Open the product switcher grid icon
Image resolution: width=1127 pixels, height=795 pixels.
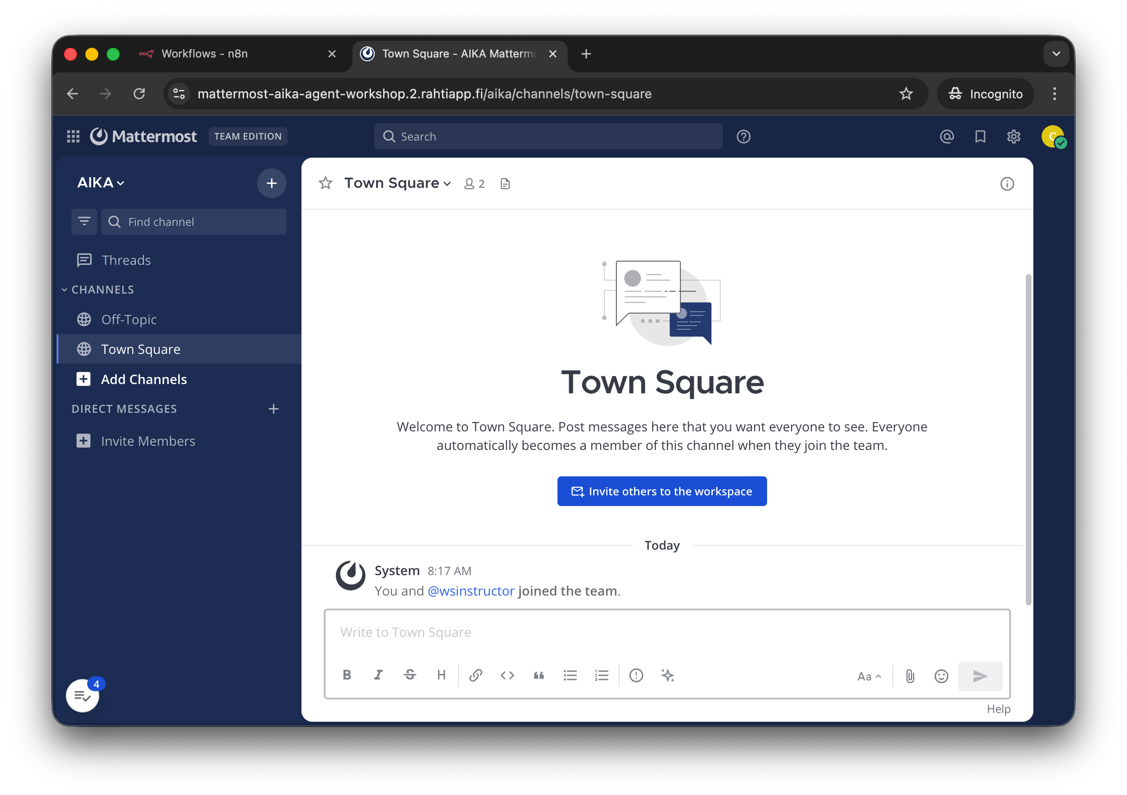point(73,136)
